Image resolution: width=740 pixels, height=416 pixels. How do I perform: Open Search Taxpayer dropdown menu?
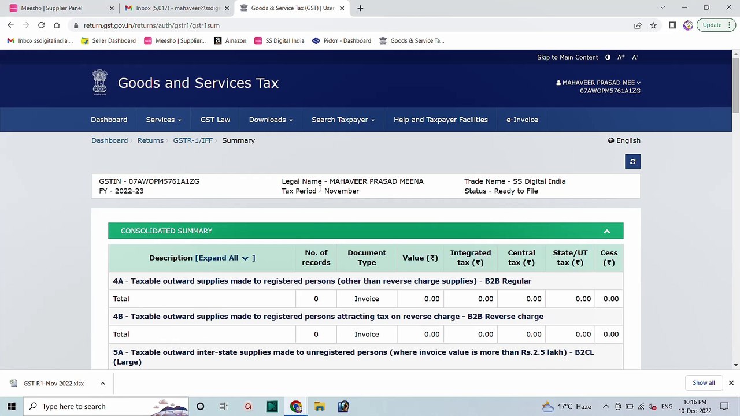(x=343, y=120)
